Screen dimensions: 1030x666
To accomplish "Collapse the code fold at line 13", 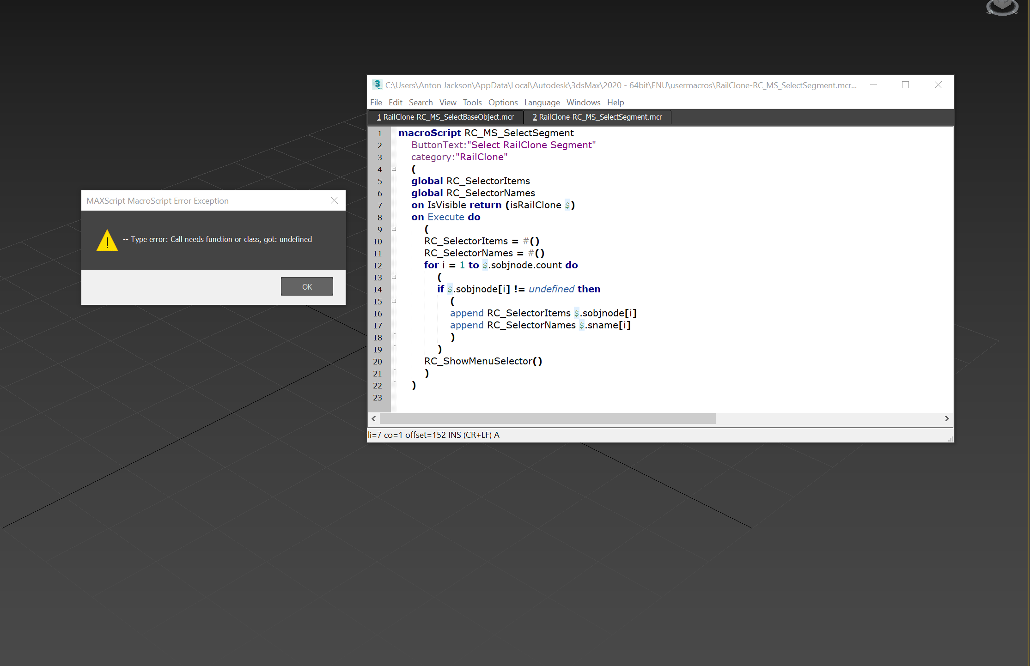I will pos(394,277).
